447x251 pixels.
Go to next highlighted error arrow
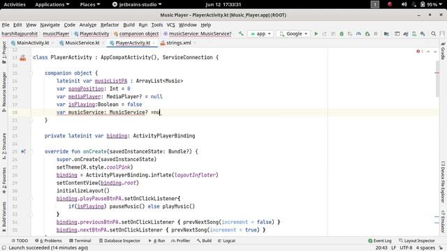(x=435, y=52)
